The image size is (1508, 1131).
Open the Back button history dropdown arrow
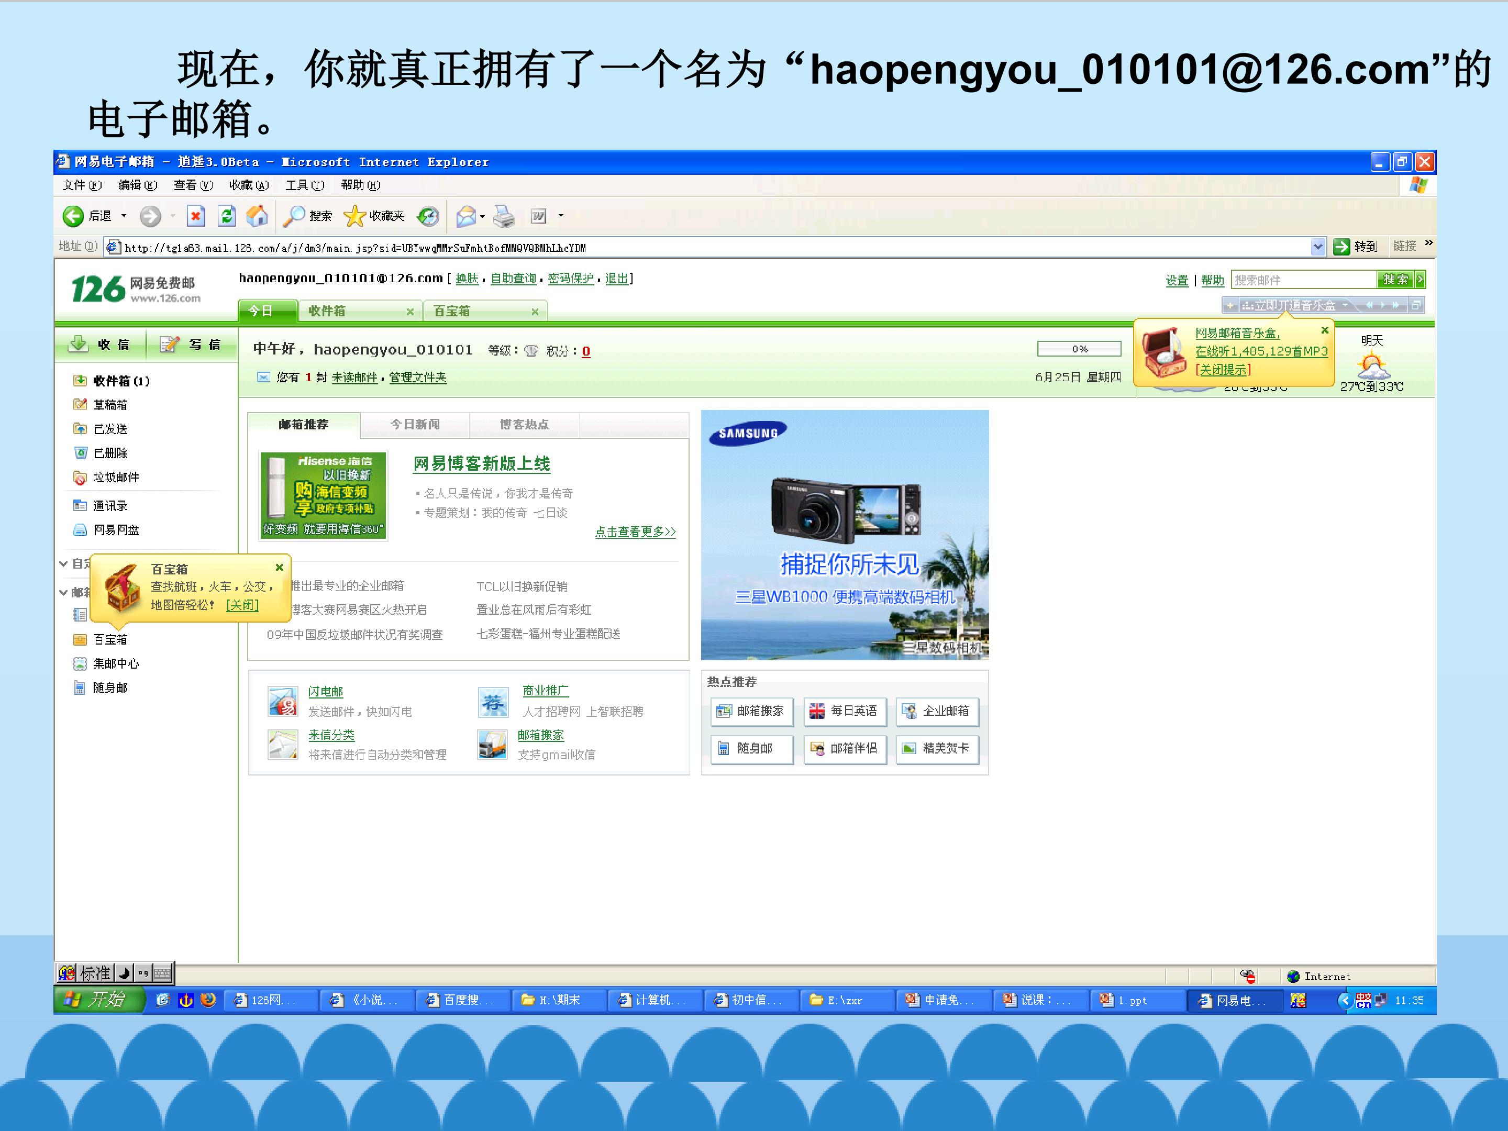pos(124,216)
